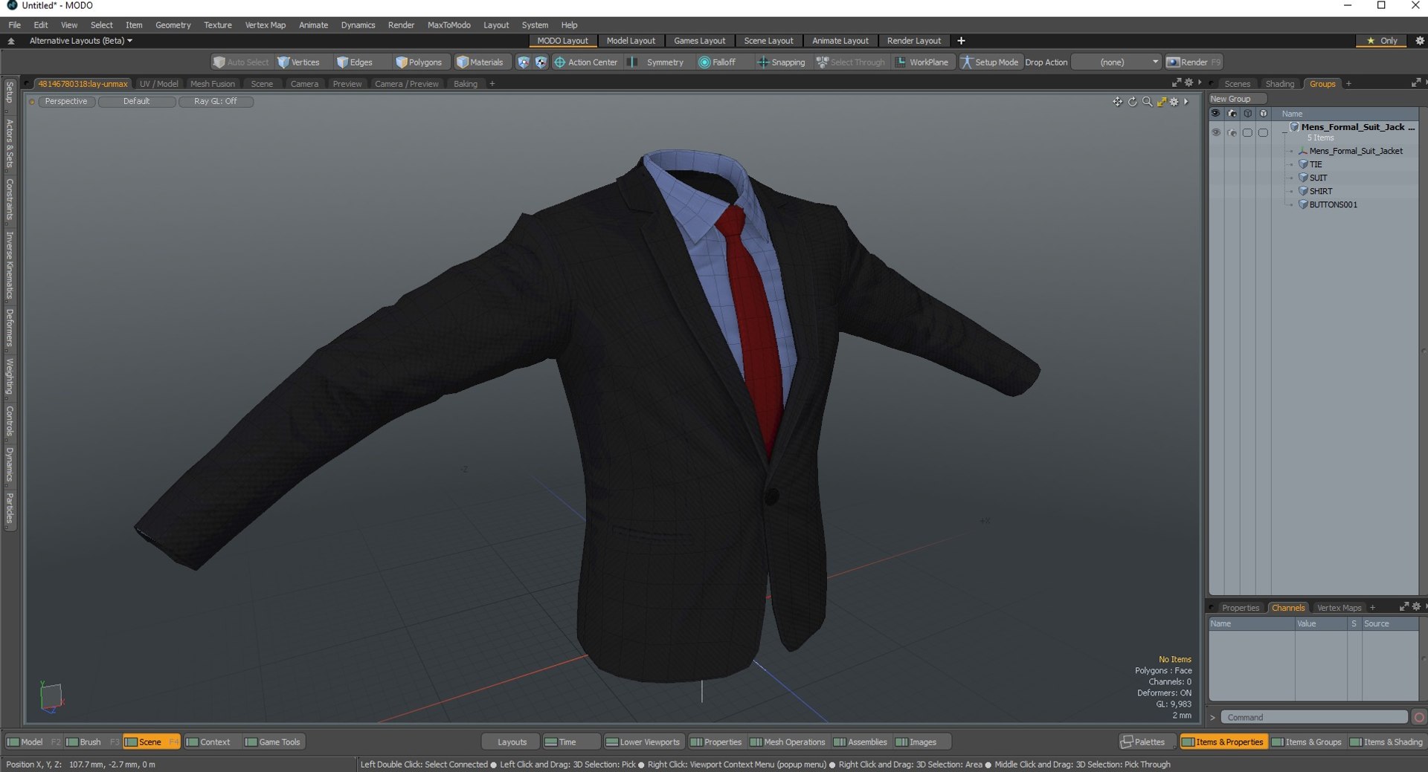Click the Render F9 button
Image resolution: width=1428 pixels, height=772 pixels.
1194,62
